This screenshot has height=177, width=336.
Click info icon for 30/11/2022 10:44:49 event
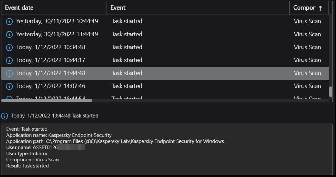[x=9, y=22]
